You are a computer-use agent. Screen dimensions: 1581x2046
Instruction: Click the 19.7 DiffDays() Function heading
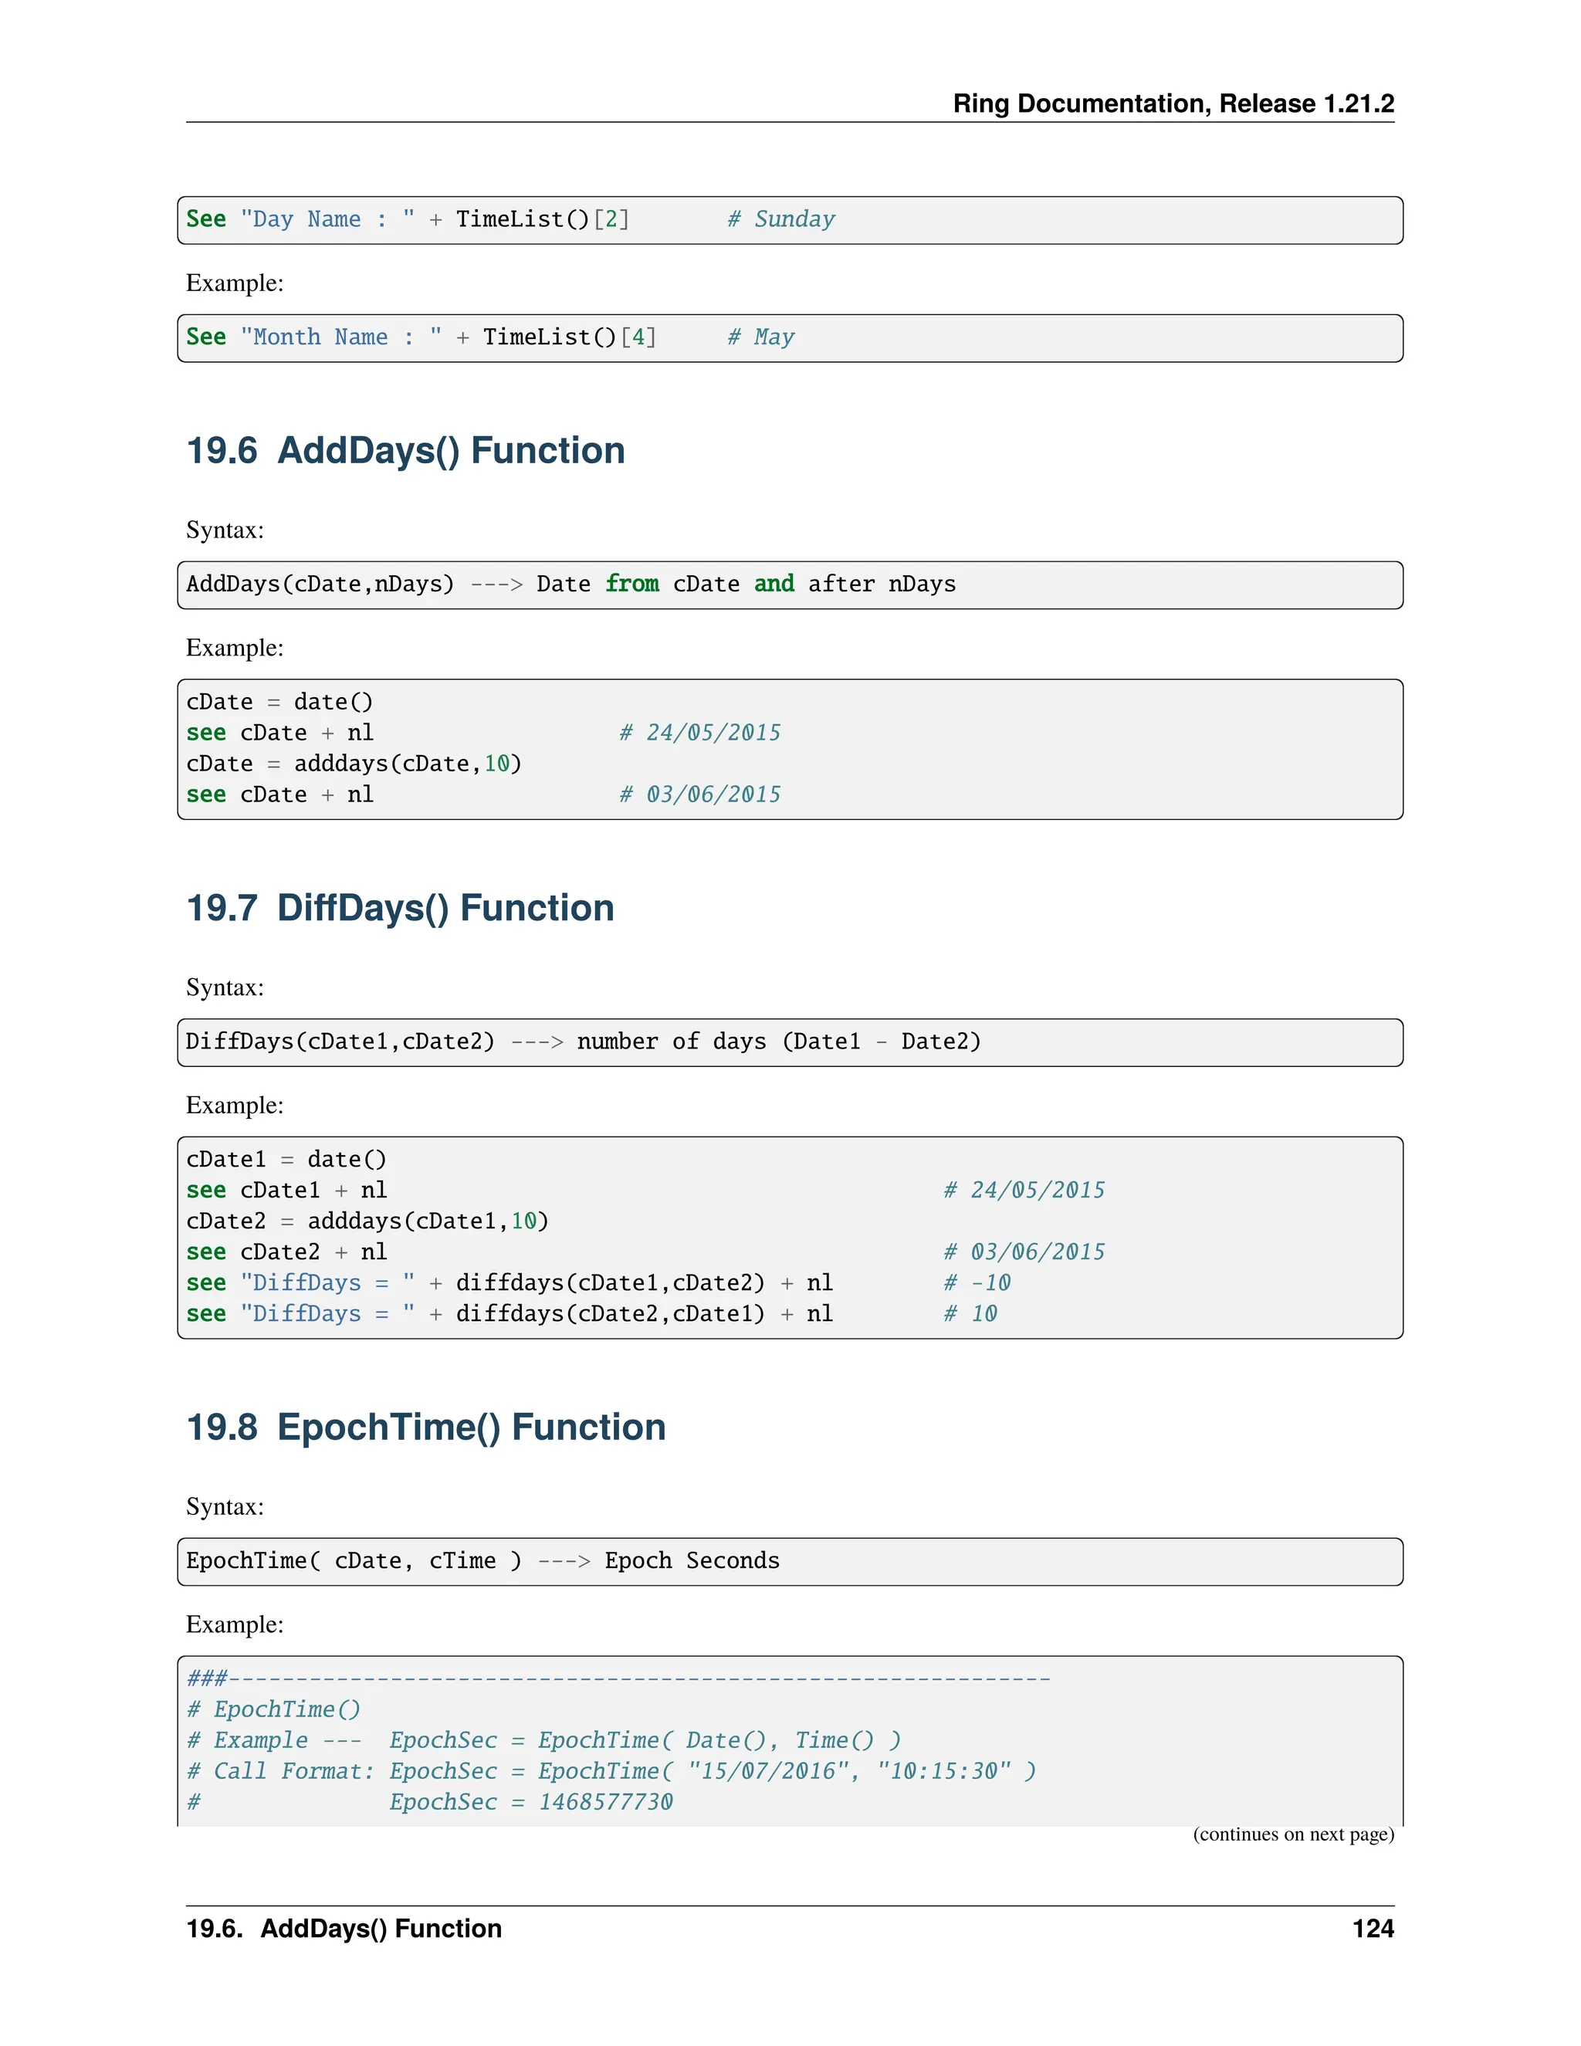(x=400, y=908)
